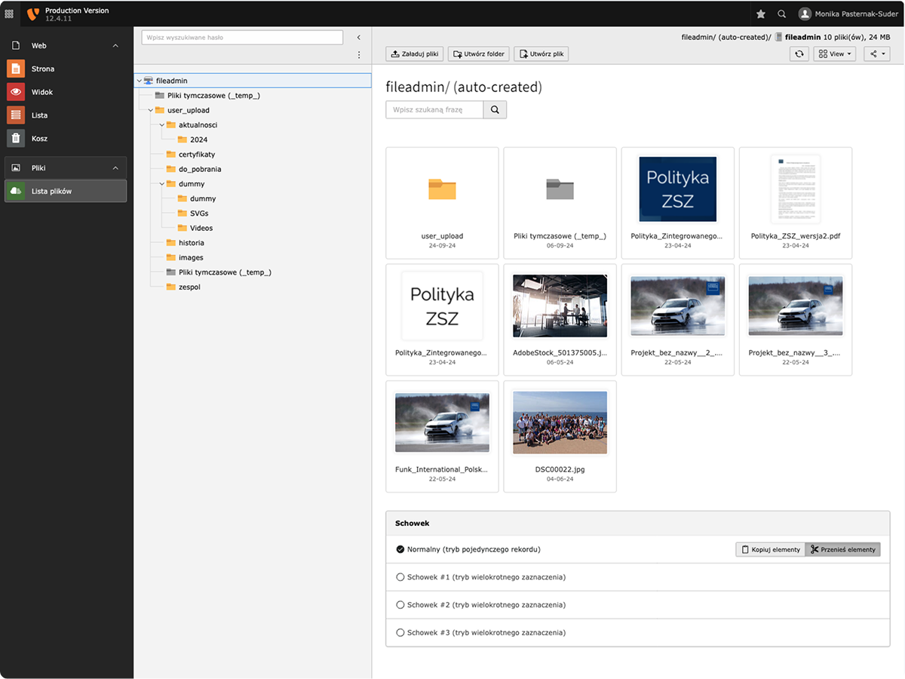Click the Załaduj pliki upload button
The width and height of the screenshot is (905, 679).
[415, 54]
